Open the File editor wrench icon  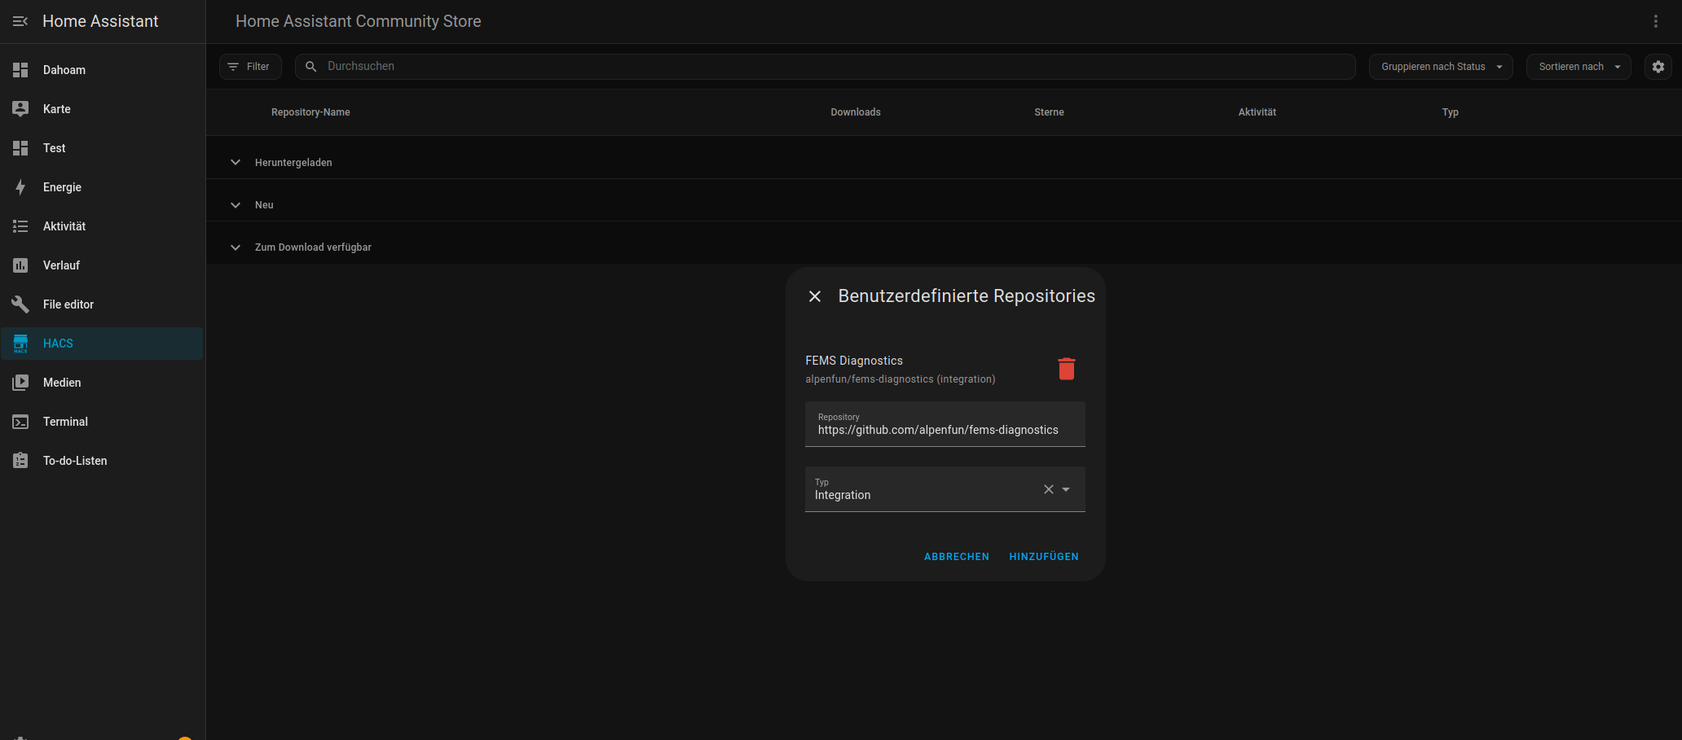20,304
